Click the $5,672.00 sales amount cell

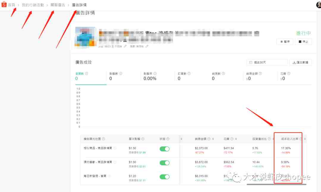click(201, 162)
